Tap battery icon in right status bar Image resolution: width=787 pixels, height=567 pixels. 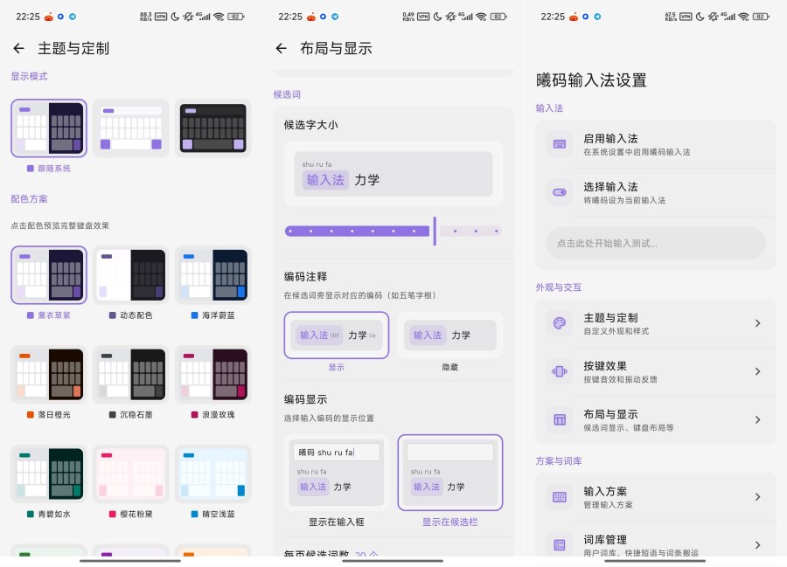click(761, 17)
